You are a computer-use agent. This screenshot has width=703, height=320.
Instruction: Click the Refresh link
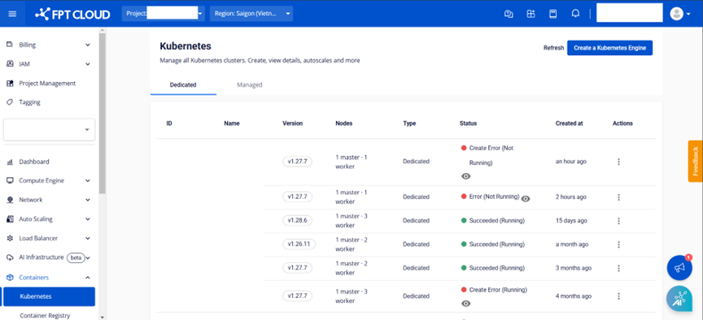point(553,48)
